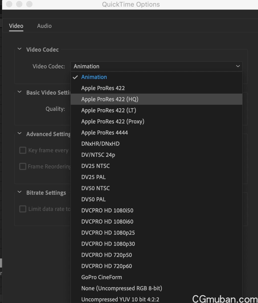Click the red window close button
The width and height of the screenshot is (258, 303).
9,4
